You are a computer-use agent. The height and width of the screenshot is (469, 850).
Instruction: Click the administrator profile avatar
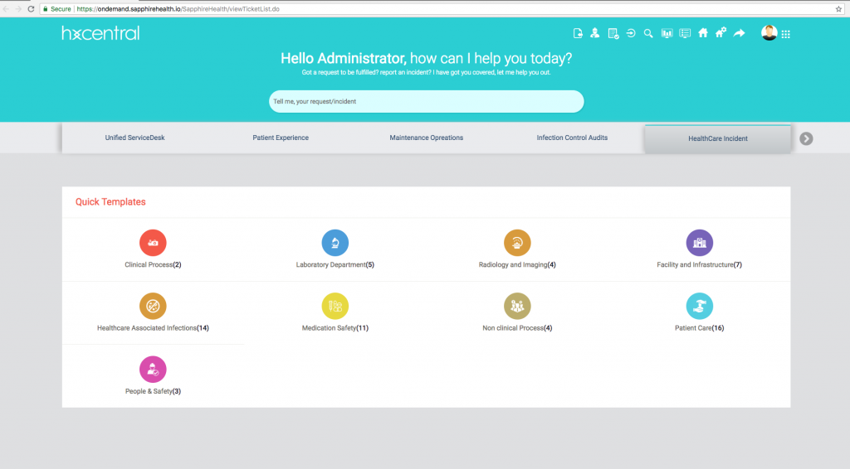coord(769,33)
